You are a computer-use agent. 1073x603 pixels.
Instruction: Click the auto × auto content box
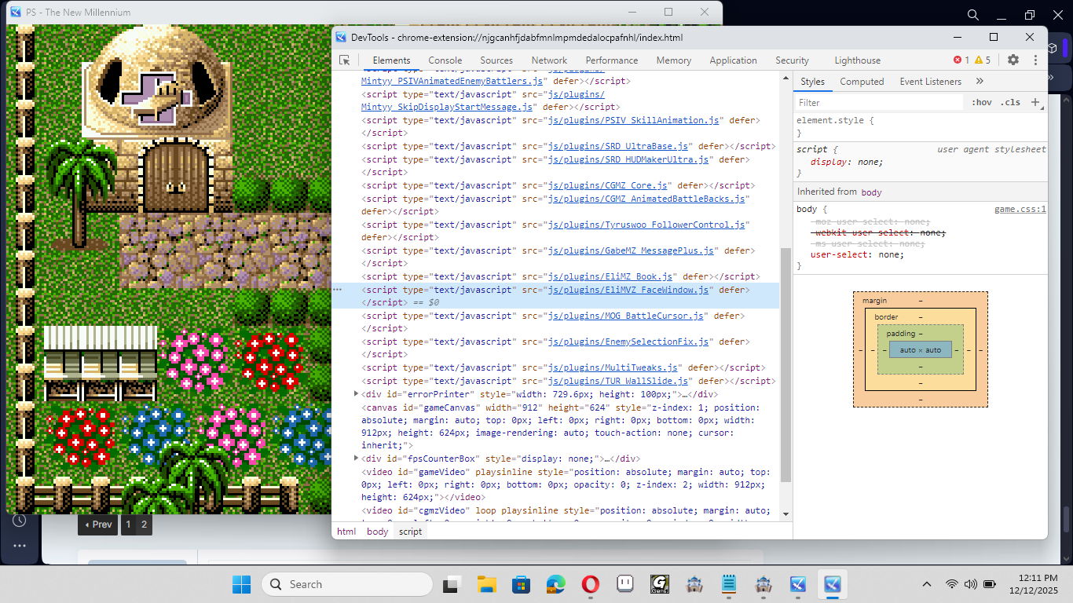pyautogui.click(x=920, y=349)
